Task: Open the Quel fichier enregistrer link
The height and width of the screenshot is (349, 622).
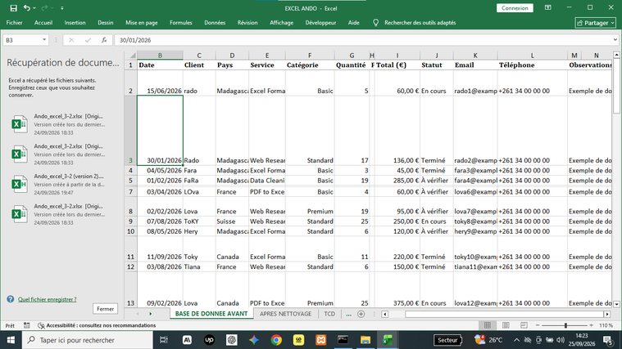Action: [48, 299]
